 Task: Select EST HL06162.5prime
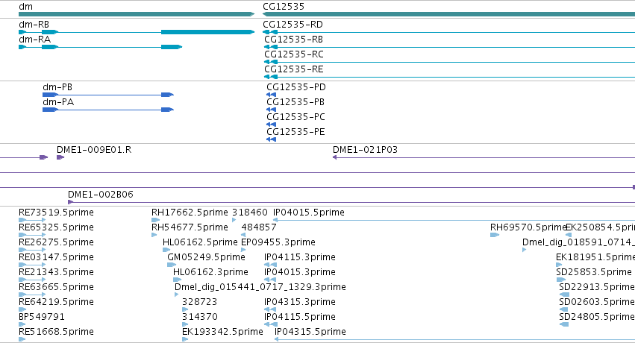coord(200,242)
